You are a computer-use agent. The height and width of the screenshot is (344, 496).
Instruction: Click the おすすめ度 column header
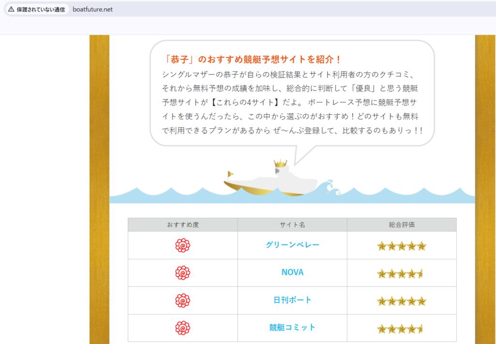tap(183, 224)
